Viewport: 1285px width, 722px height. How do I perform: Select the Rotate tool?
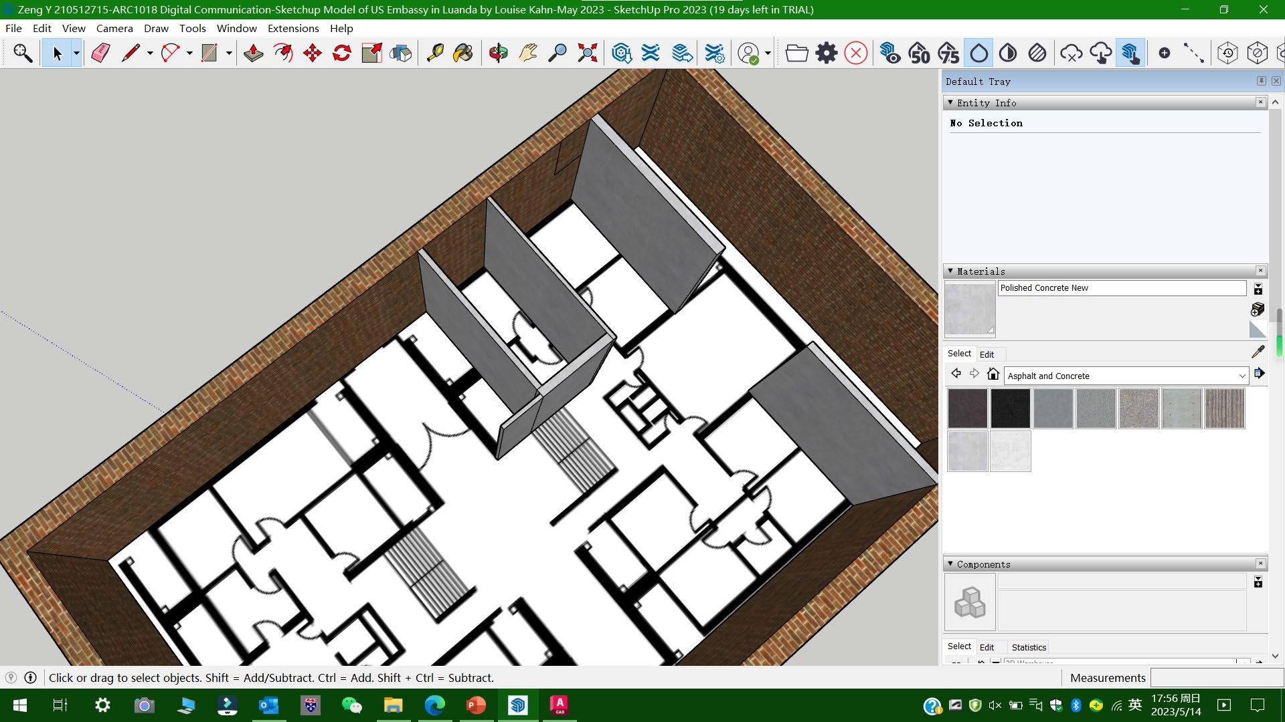(x=342, y=53)
